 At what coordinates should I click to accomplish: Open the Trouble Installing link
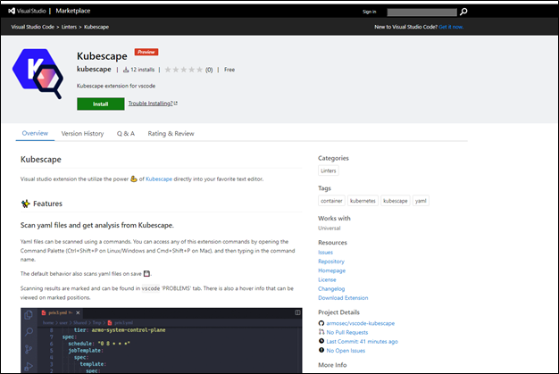(150, 104)
